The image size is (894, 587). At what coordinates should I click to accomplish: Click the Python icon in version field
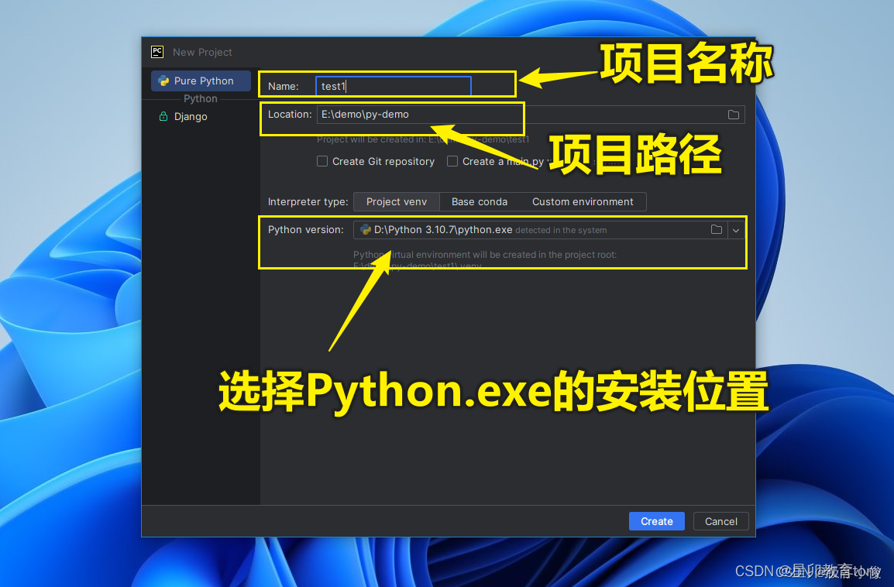[366, 230]
